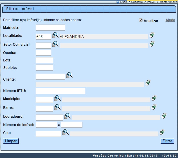This screenshot has width=178, height=158.
Task: Clear Cliente field with eraser icon
Action: [x=148, y=83]
